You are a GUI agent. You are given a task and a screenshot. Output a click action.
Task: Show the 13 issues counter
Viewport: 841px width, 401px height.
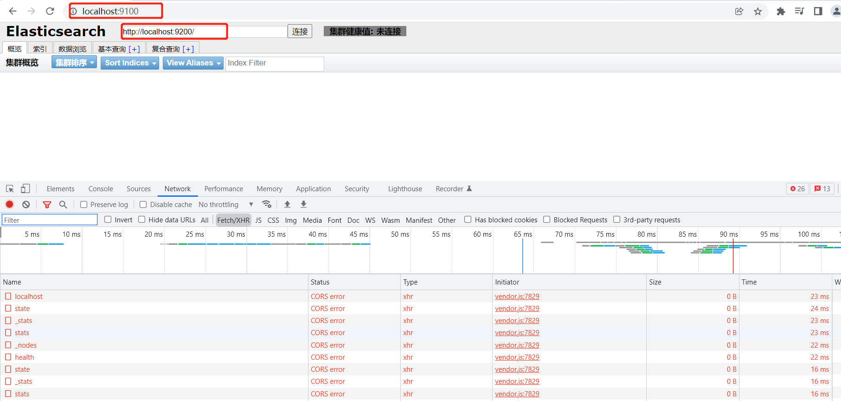(822, 188)
